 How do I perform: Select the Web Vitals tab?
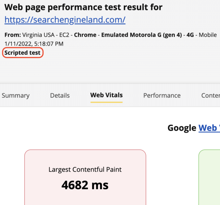pos(106,95)
